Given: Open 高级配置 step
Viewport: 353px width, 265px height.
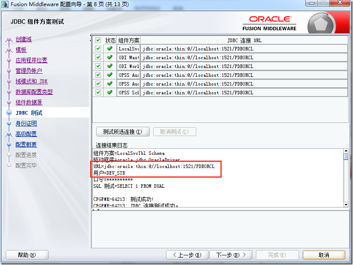Looking at the screenshot, I should tap(26, 134).
